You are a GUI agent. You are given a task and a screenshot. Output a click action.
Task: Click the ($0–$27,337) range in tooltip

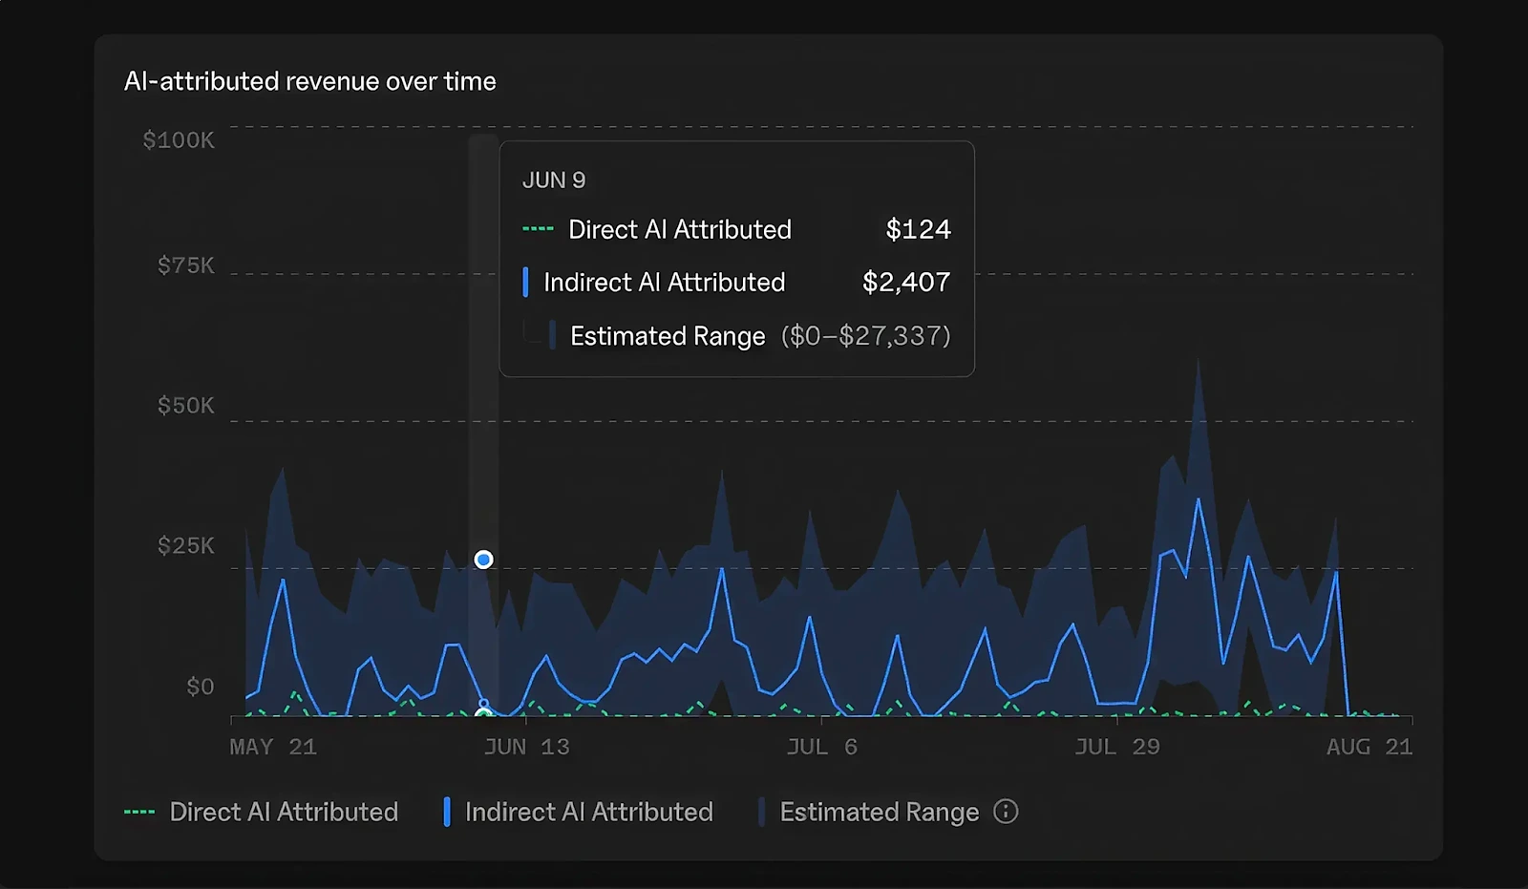pos(866,336)
